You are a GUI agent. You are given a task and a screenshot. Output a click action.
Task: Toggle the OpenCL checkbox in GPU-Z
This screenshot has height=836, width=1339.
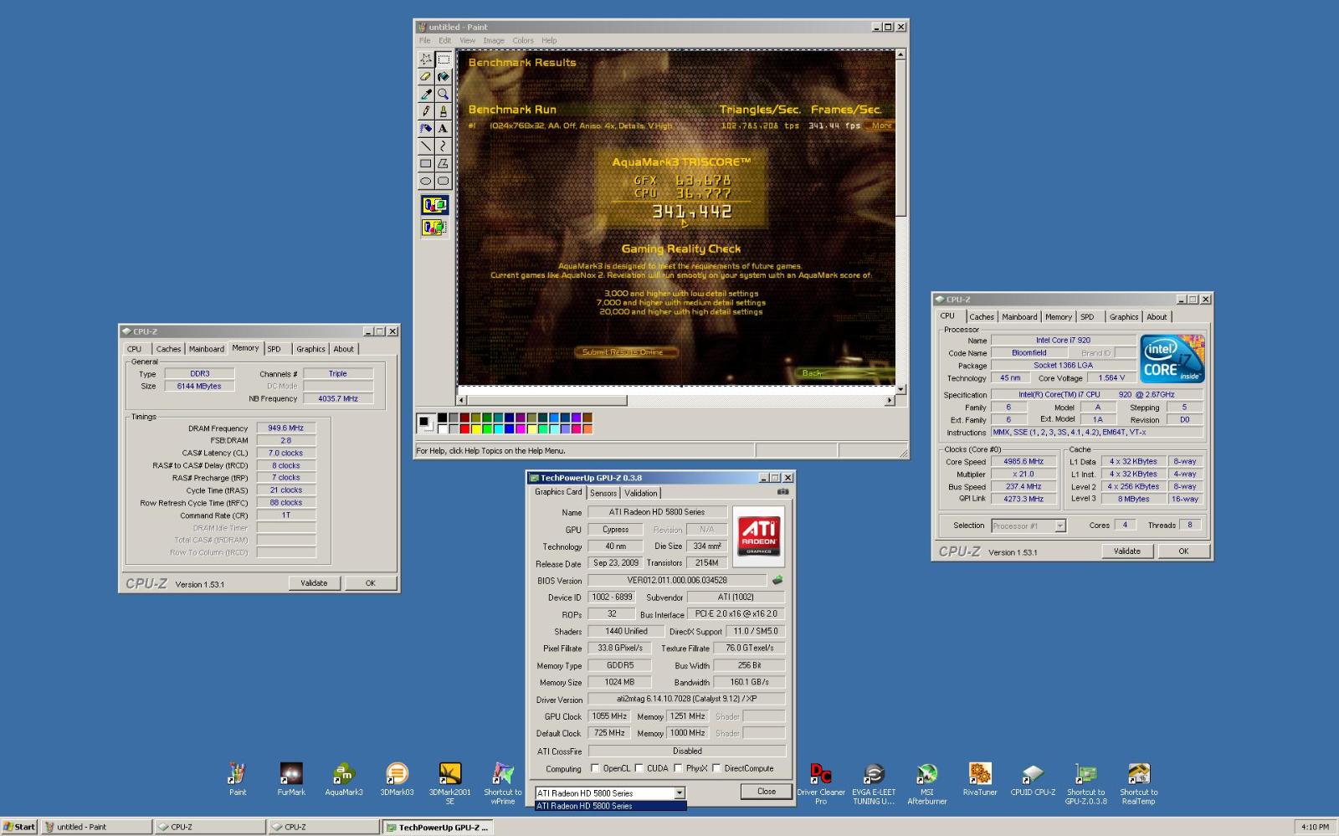(x=595, y=768)
